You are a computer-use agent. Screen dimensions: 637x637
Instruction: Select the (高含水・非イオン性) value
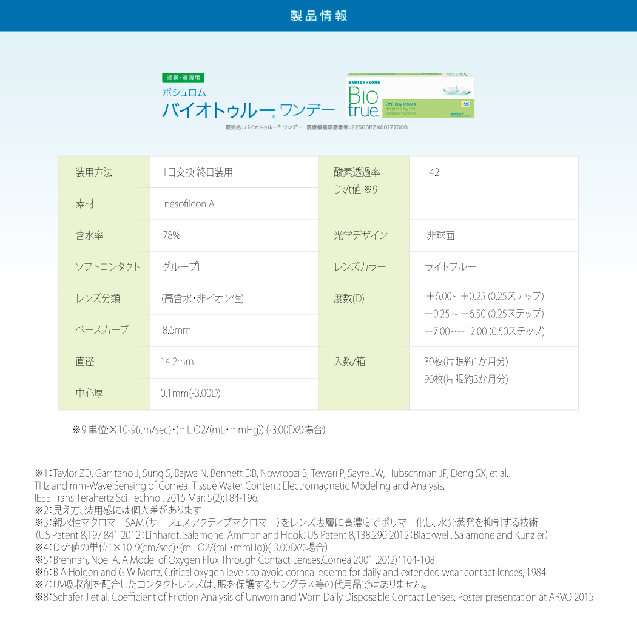(202, 298)
